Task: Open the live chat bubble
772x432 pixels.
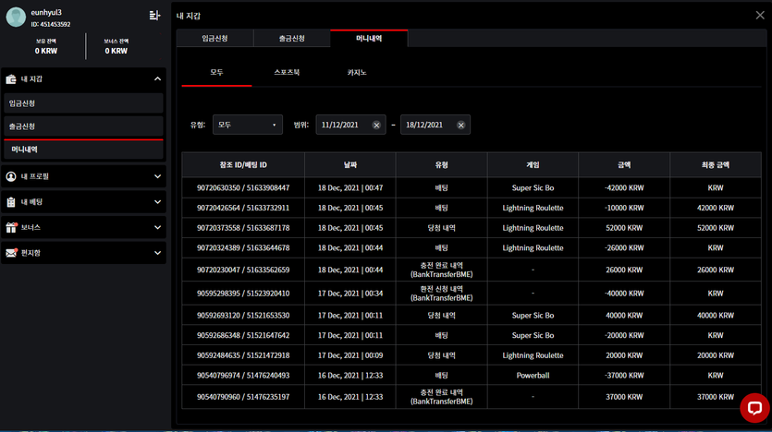Action: click(754, 407)
